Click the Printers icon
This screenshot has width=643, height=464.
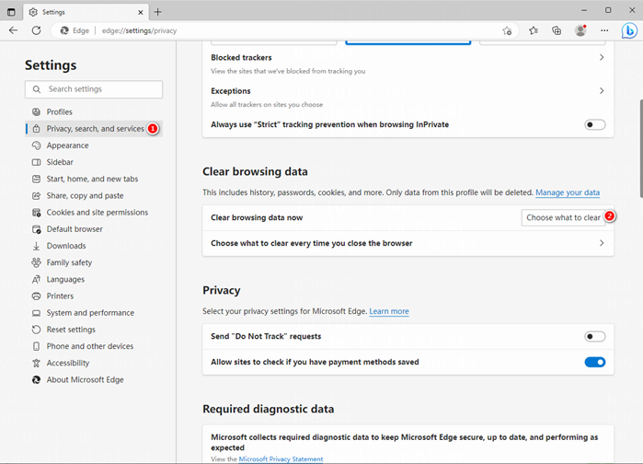pyautogui.click(x=36, y=296)
